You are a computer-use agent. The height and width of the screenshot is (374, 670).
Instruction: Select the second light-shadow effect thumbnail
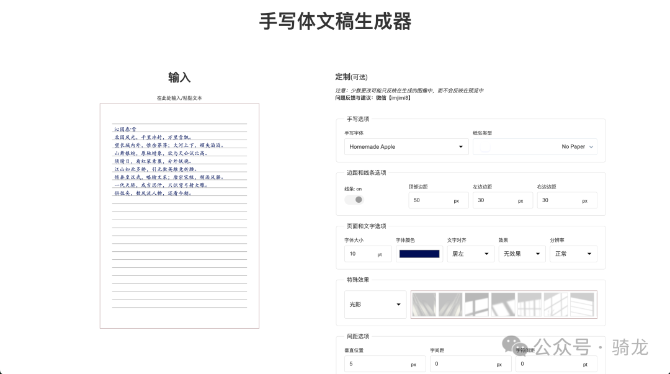pos(450,305)
